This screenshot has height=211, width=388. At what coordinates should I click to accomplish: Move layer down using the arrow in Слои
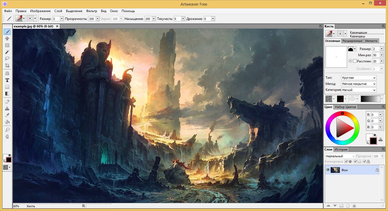pyautogui.click(x=335, y=206)
